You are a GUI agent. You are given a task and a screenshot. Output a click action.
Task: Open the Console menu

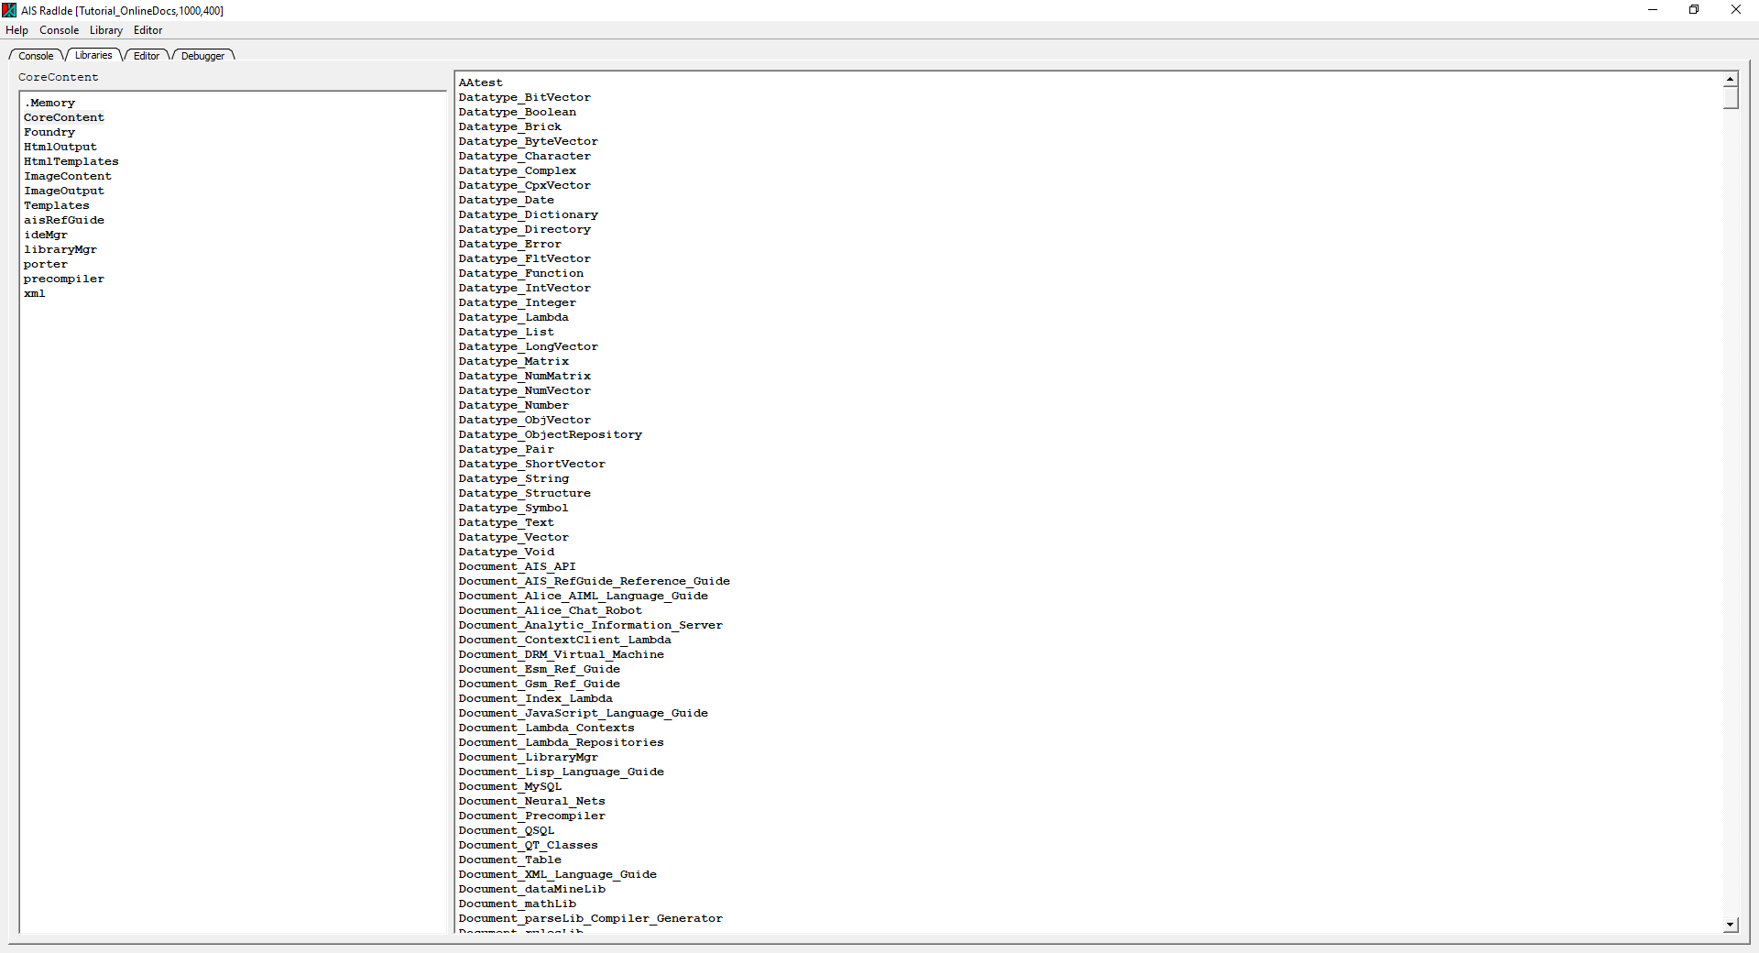point(59,30)
